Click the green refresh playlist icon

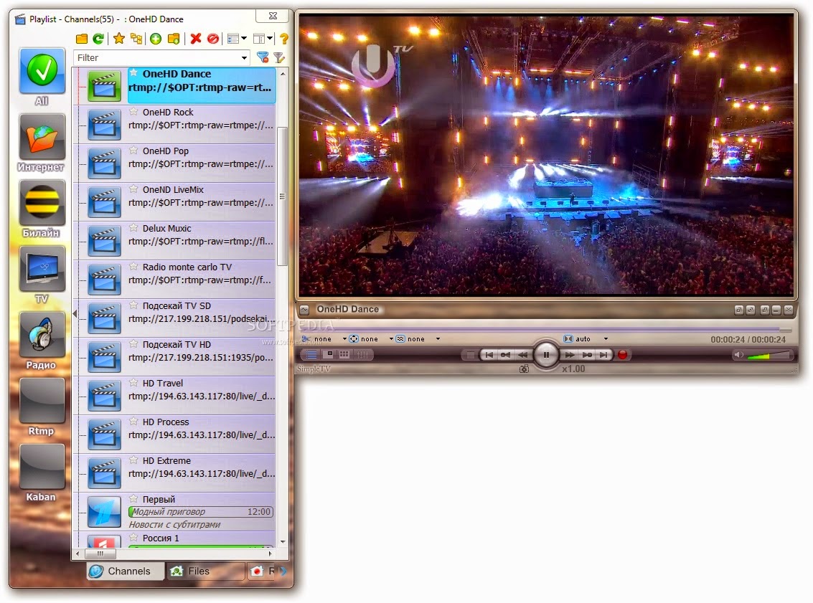[x=98, y=39]
